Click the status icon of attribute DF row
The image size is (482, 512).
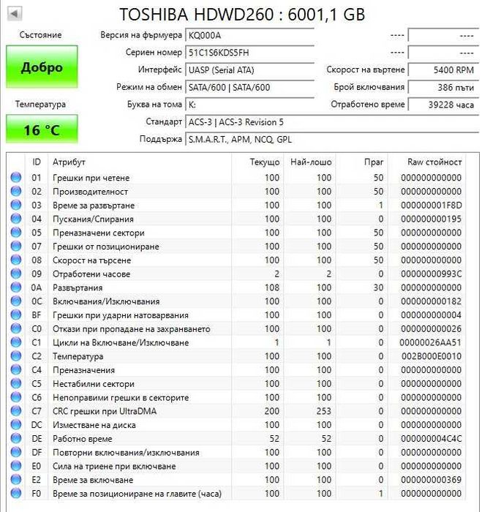click(x=15, y=452)
